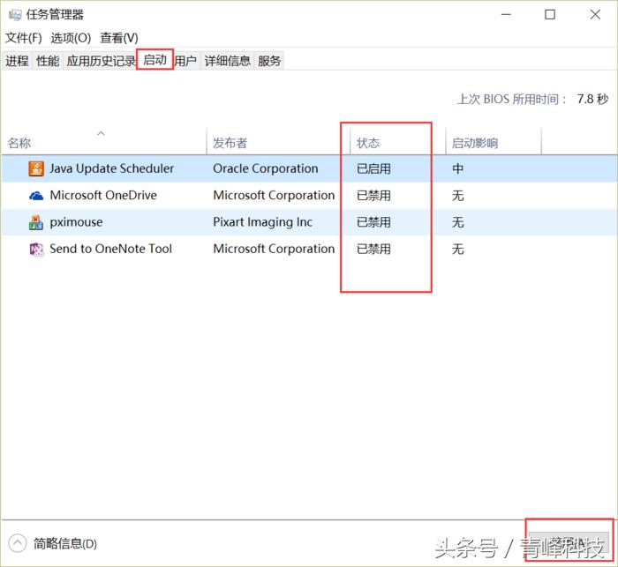Image resolution: width=618 pixels, height=567 pixels.
Task: Open the 文件(F) menu
Action: (23, 38)
